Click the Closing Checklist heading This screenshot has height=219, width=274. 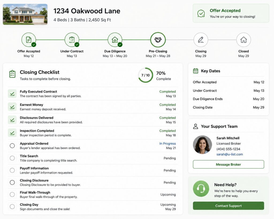tap(40, 72)
